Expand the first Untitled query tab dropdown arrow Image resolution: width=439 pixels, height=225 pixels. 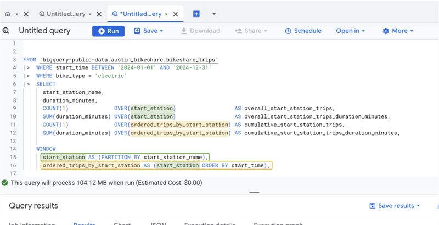tap(90, 14)
